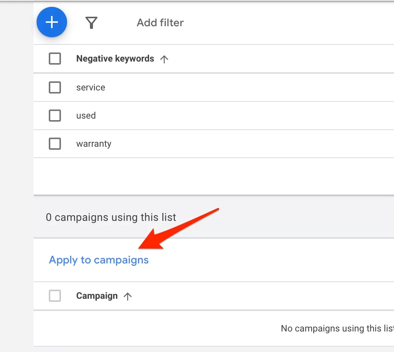This screenshot has width=394, height=352.
Task: Click the blue plus button to add keywords
Action: pos(52,22)
